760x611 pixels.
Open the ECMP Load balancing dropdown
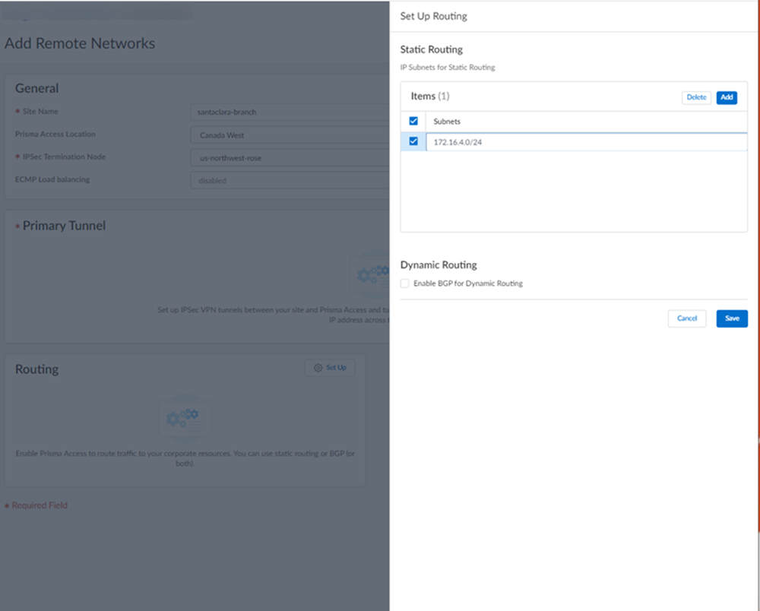coord(289,181)
